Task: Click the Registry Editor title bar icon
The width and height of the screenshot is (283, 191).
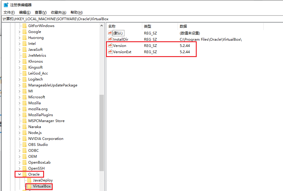Action: click(6, 5)
